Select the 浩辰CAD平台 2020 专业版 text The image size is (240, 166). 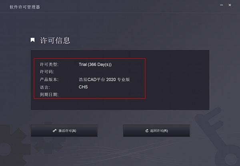[104, 79]
